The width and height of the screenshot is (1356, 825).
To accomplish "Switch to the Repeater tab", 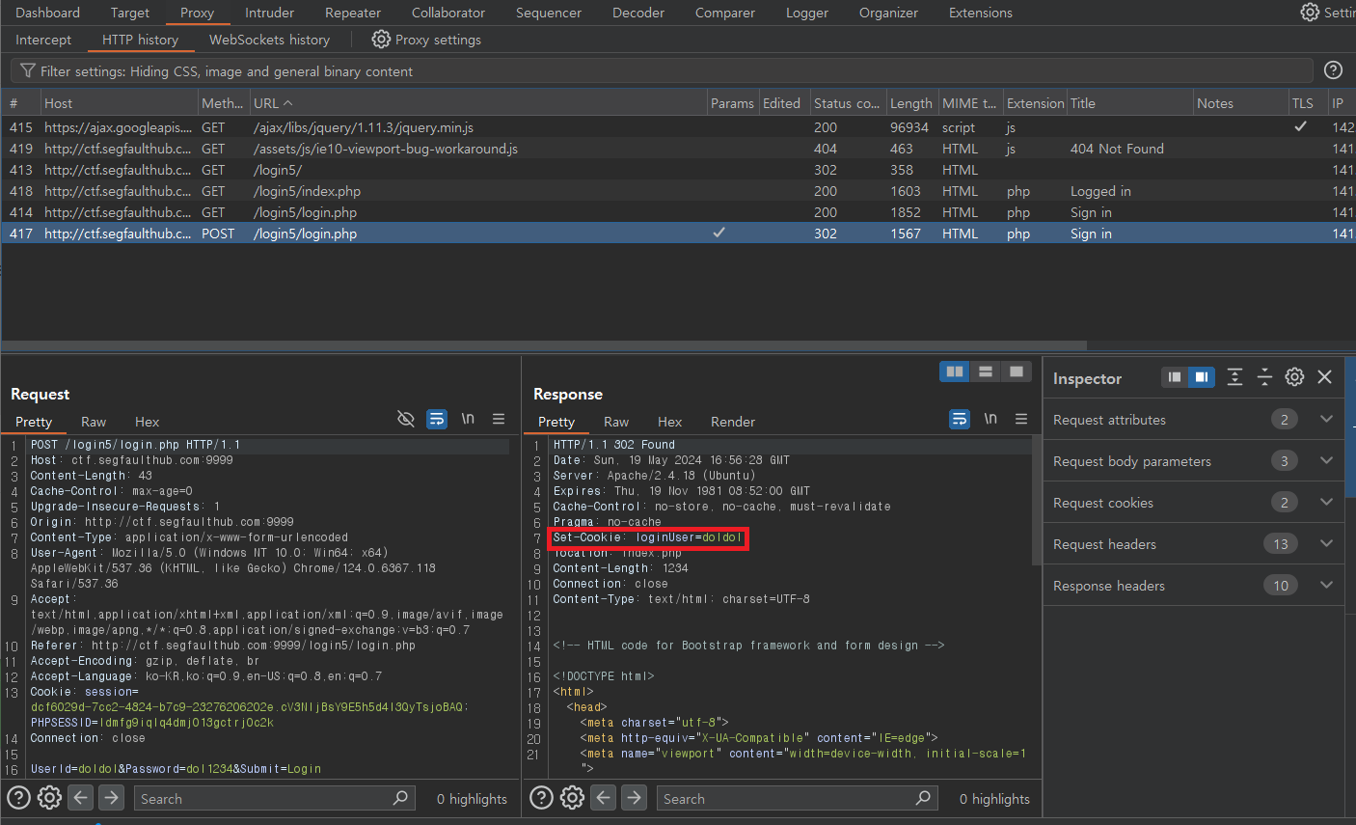I will point(352,13).
